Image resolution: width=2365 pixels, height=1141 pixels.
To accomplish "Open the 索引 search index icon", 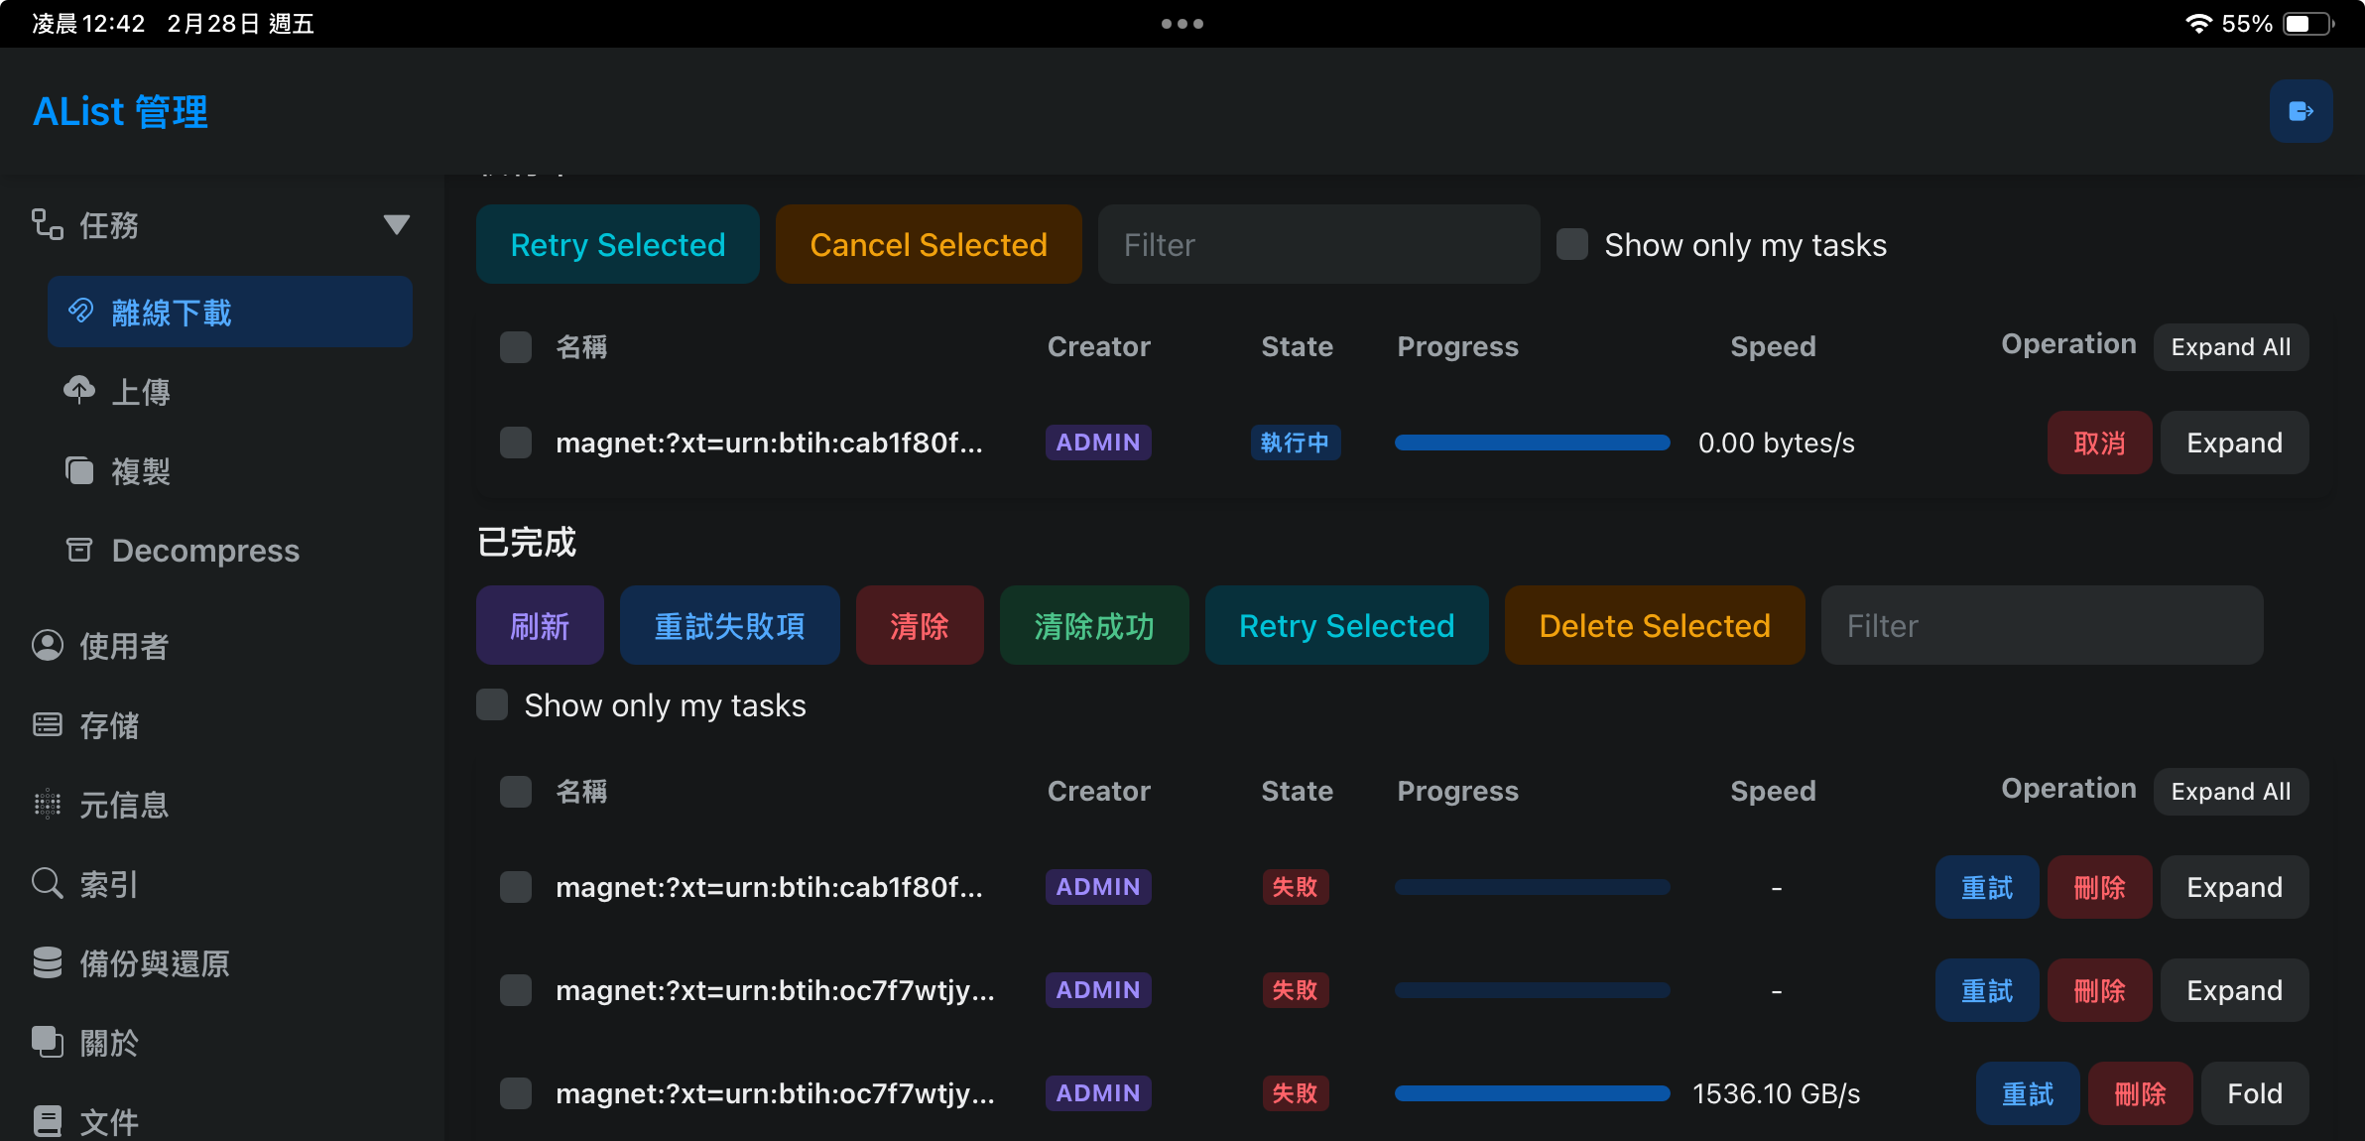I will pos(48,883).
